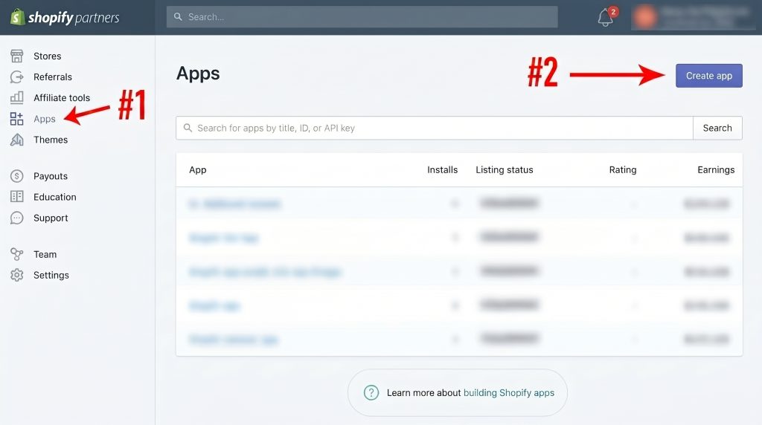Open Team in the sidebar
The image size is (762, 425).
tap(45, 254)
